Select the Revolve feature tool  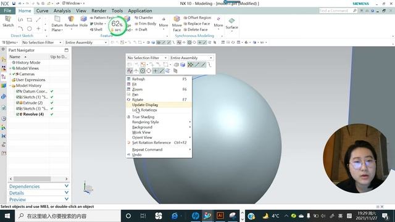click(x=71, y=22)
